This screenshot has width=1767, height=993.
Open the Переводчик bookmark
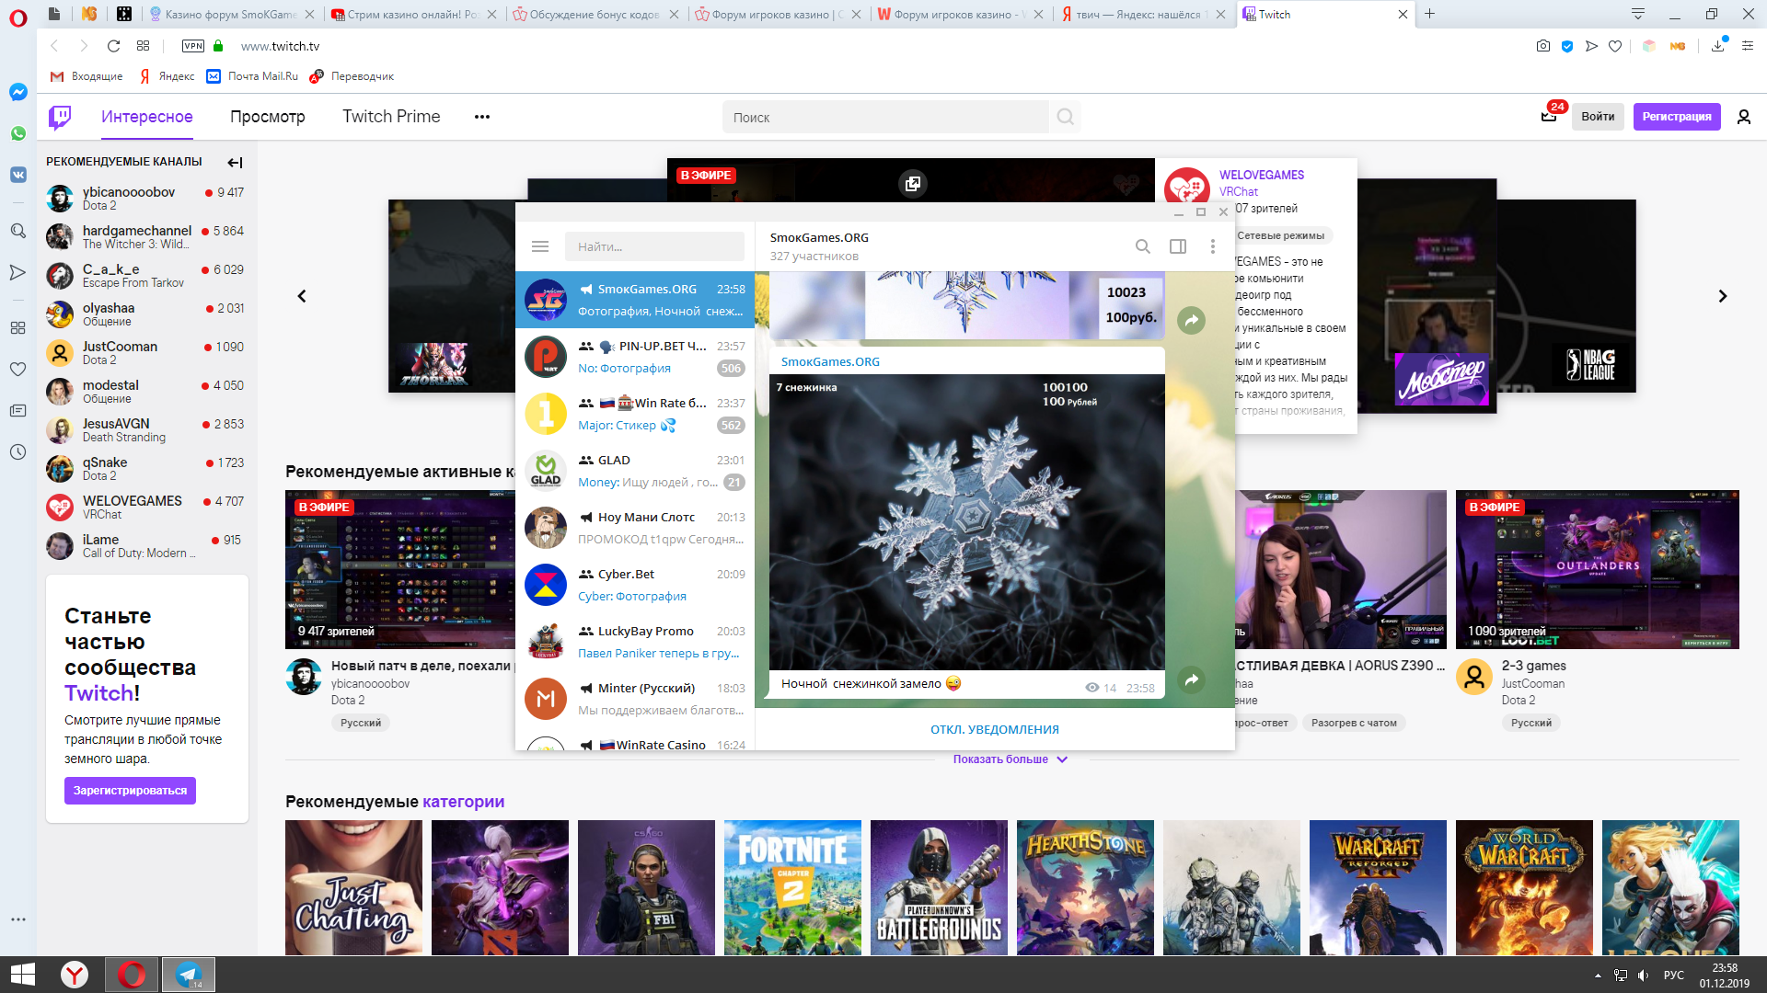click(x=352, y=76)
